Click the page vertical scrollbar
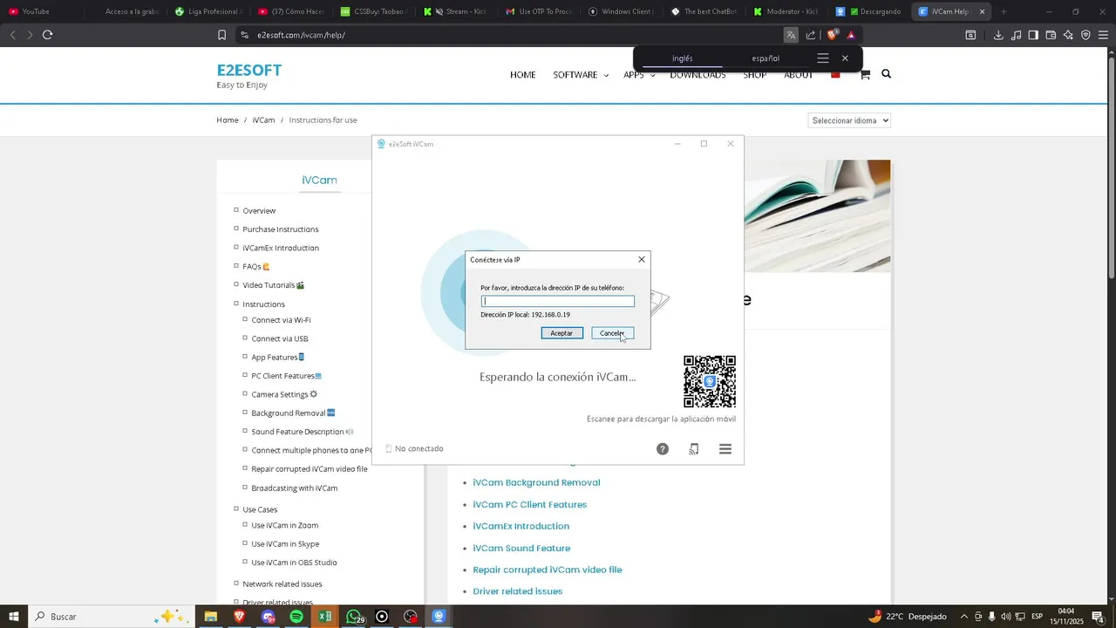The width and height of the screenshot is (1116, 628). [x=1111, y=167]
